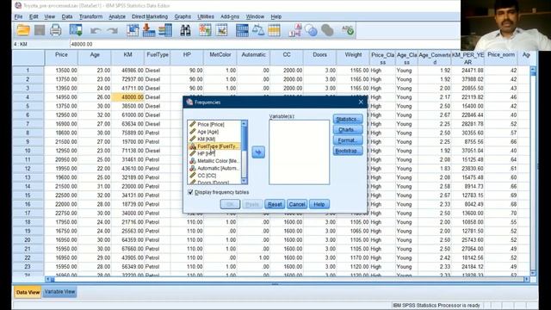Open data document folder icon

[23, 31]
